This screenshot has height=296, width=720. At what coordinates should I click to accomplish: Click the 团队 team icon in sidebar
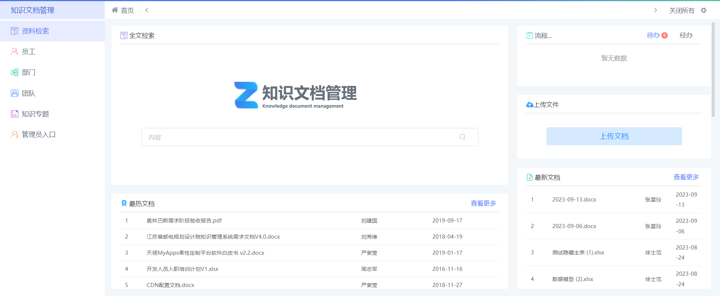(x=15, y=93)
